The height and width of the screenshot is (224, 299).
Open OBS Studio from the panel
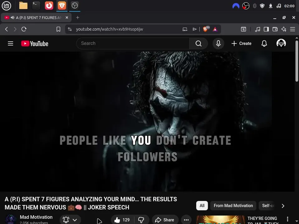click(74, 6)
